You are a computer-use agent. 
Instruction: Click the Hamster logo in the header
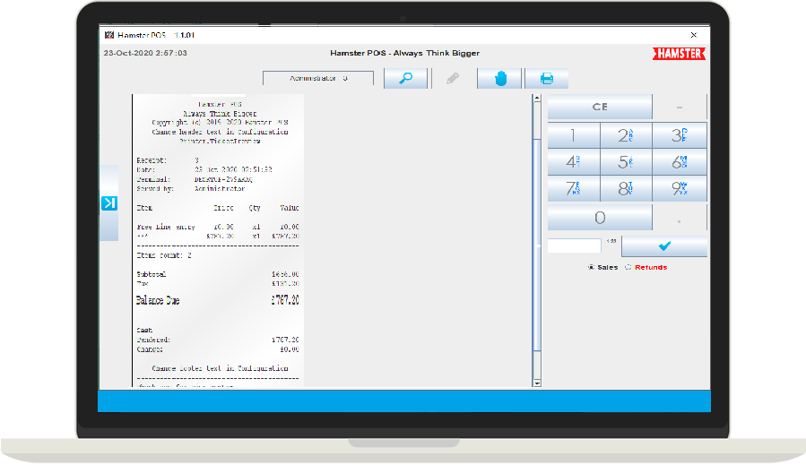679,54
